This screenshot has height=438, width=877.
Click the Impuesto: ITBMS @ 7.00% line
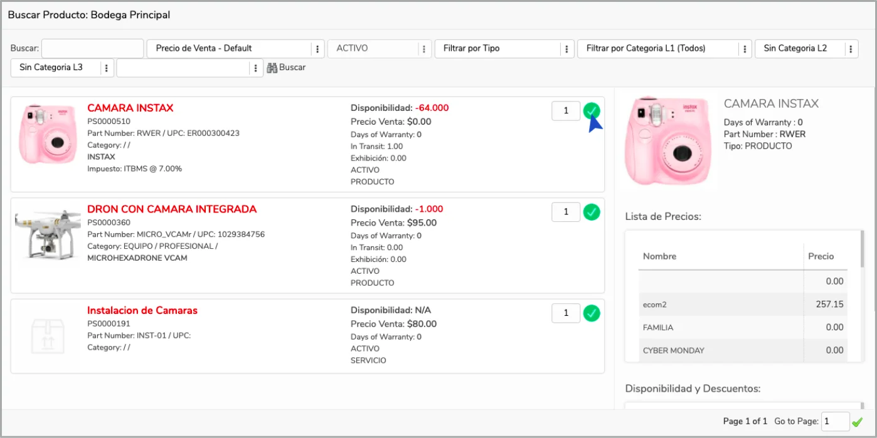coord(134,169)
